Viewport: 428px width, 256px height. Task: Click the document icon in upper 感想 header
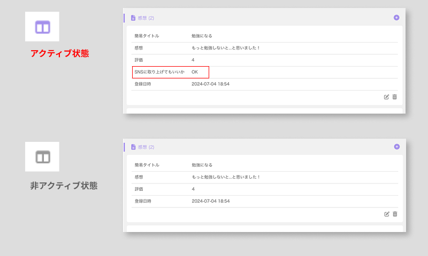click(133, 18)
